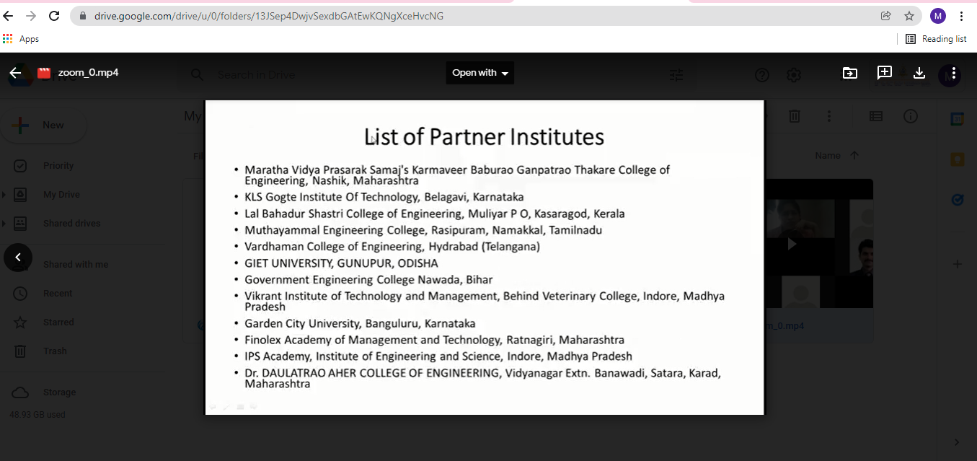This screenshot has width=977, height=461.
Task: Go back in browser history
Action: tap(9, 16)
